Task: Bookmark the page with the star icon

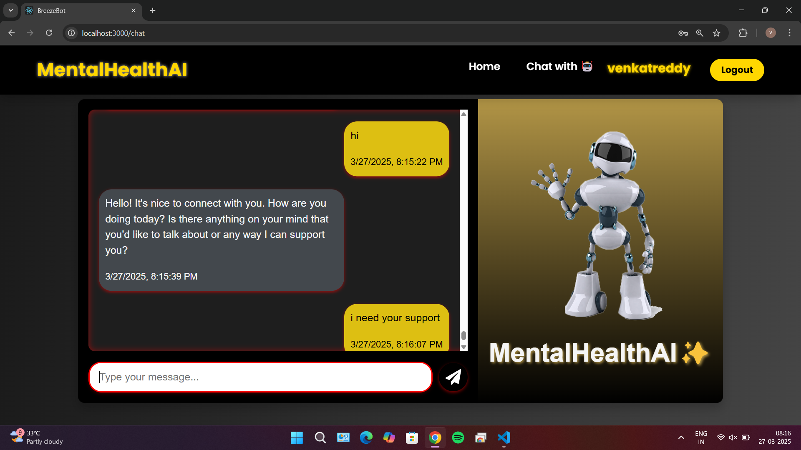Action: point(717,33)
